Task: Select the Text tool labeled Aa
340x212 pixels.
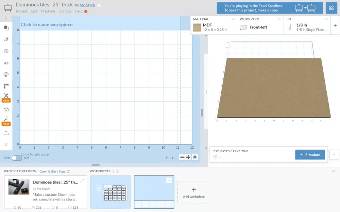Action: click(x=6, y=63)
